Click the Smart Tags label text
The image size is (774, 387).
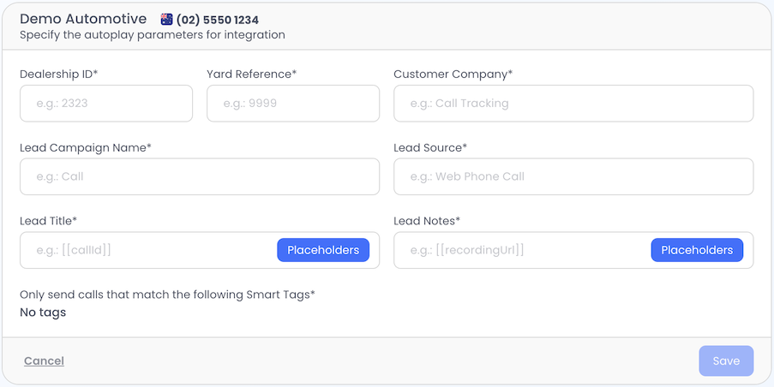click(x=167, y=295)
